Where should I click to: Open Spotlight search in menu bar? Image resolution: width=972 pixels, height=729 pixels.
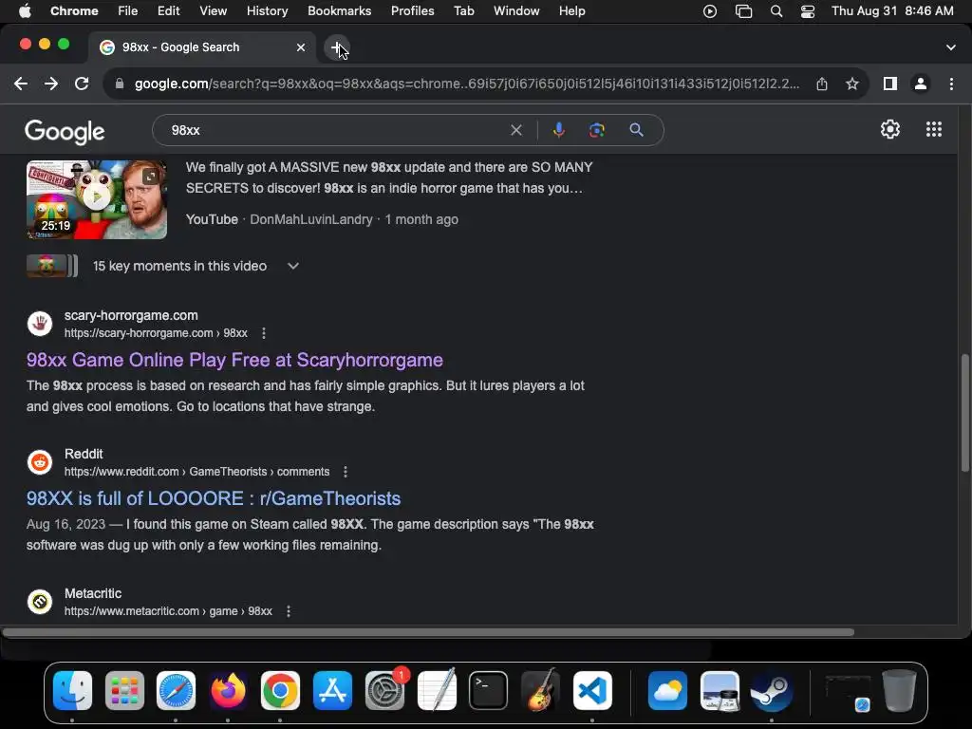776,11
